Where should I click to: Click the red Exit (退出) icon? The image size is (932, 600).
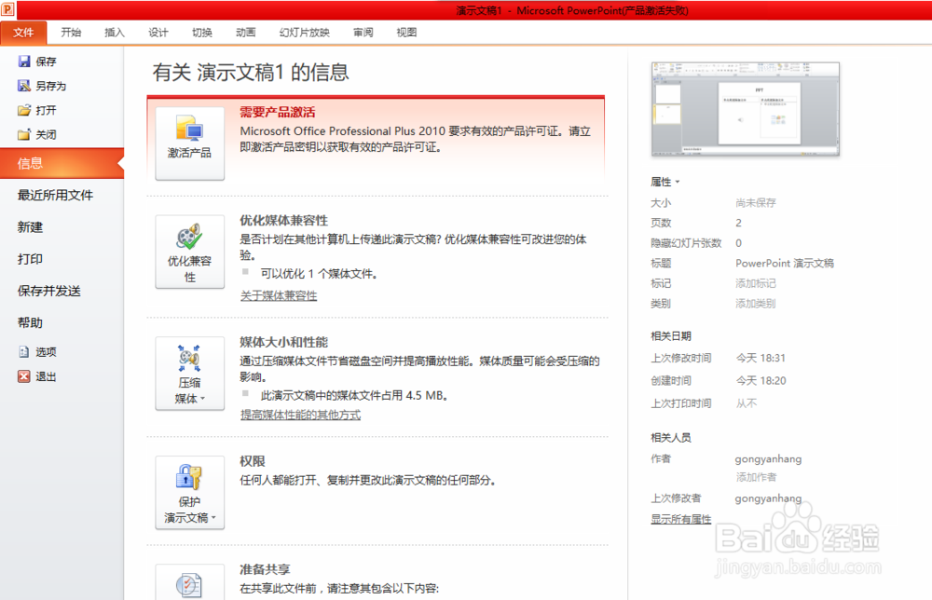(x=24, y=376)
